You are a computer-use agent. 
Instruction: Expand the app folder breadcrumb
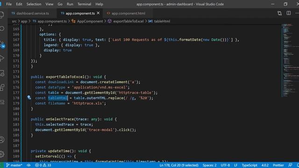click(24, 21)
